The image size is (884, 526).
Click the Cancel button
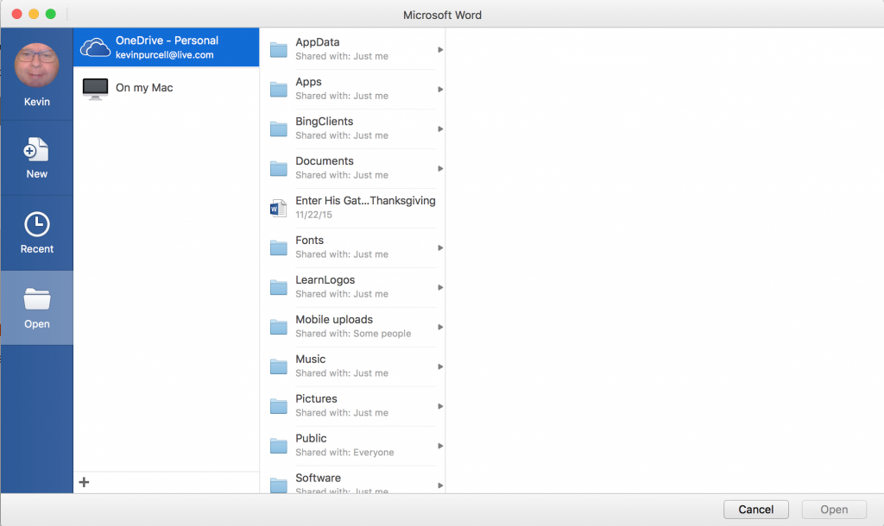click(756, 510)
